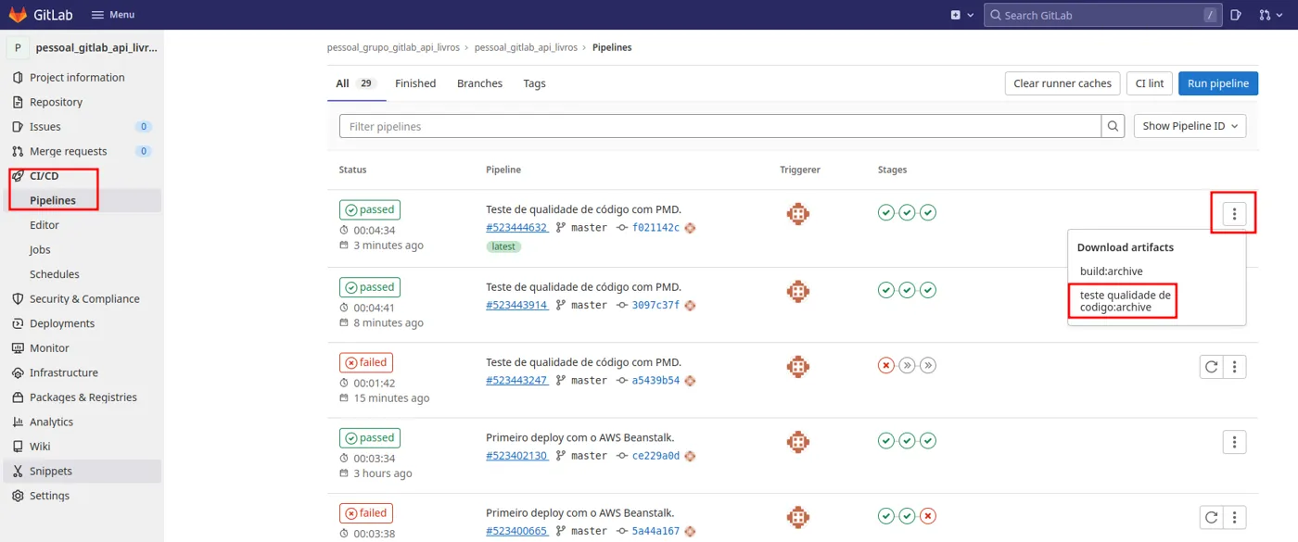Click failed status badge of pipeline #523443247
Viewport: 1298px width, 542px height.
coord(366,362)
